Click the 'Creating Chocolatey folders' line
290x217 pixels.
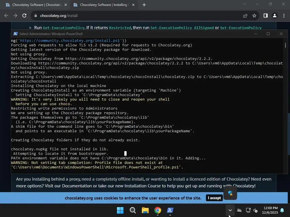[x=75, y=140]
